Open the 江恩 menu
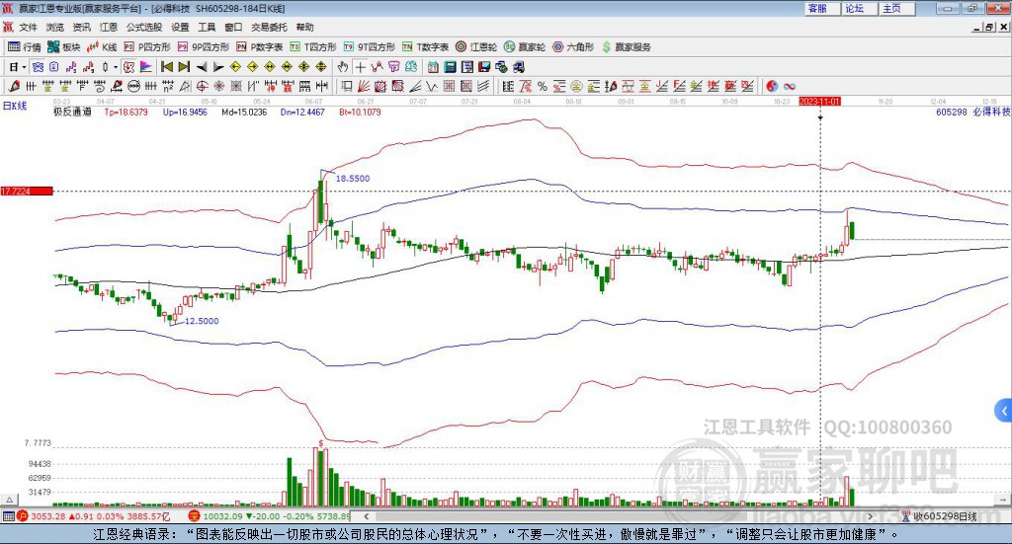The width and height of the screenshot is (1012, 544). coord(109,27)
